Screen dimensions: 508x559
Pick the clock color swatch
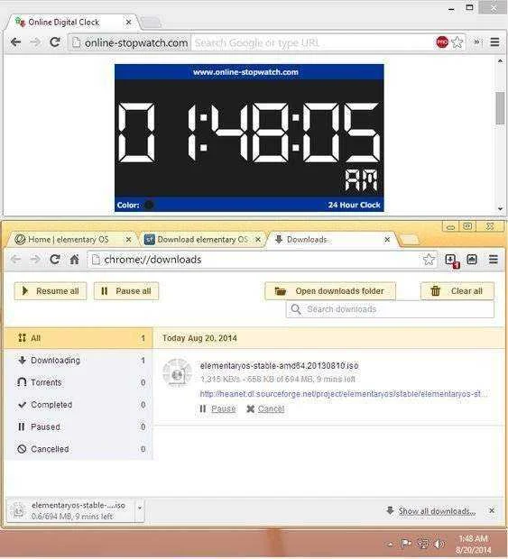pyautogui.click(x=149, y=205)
